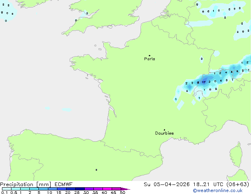Pick the 0.1 mm legend color swatch

point(7,189)
